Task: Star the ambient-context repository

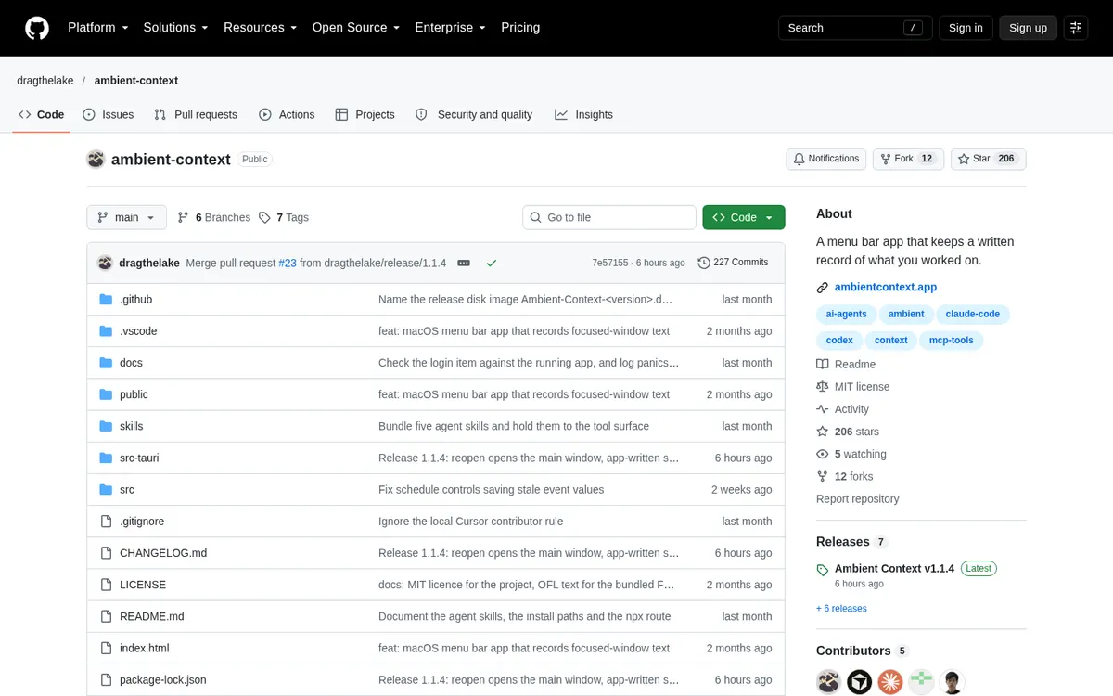Action: [988, 159]
